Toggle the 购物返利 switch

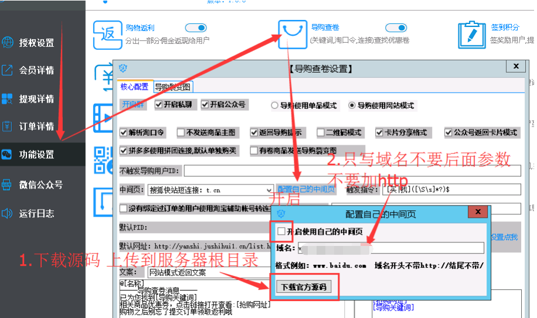click(196, 28)
